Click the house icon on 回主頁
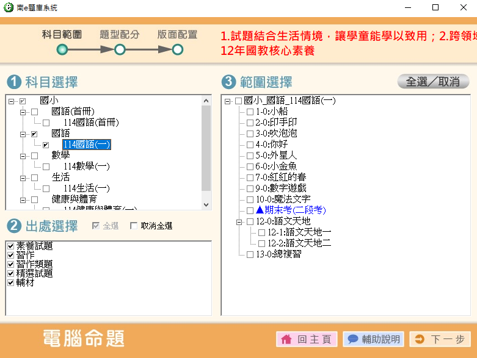Screen dimensions: 477x358 pos(288,340)
